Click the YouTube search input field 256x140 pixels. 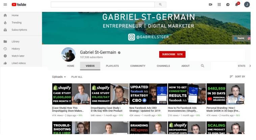[x=103, y=5]
